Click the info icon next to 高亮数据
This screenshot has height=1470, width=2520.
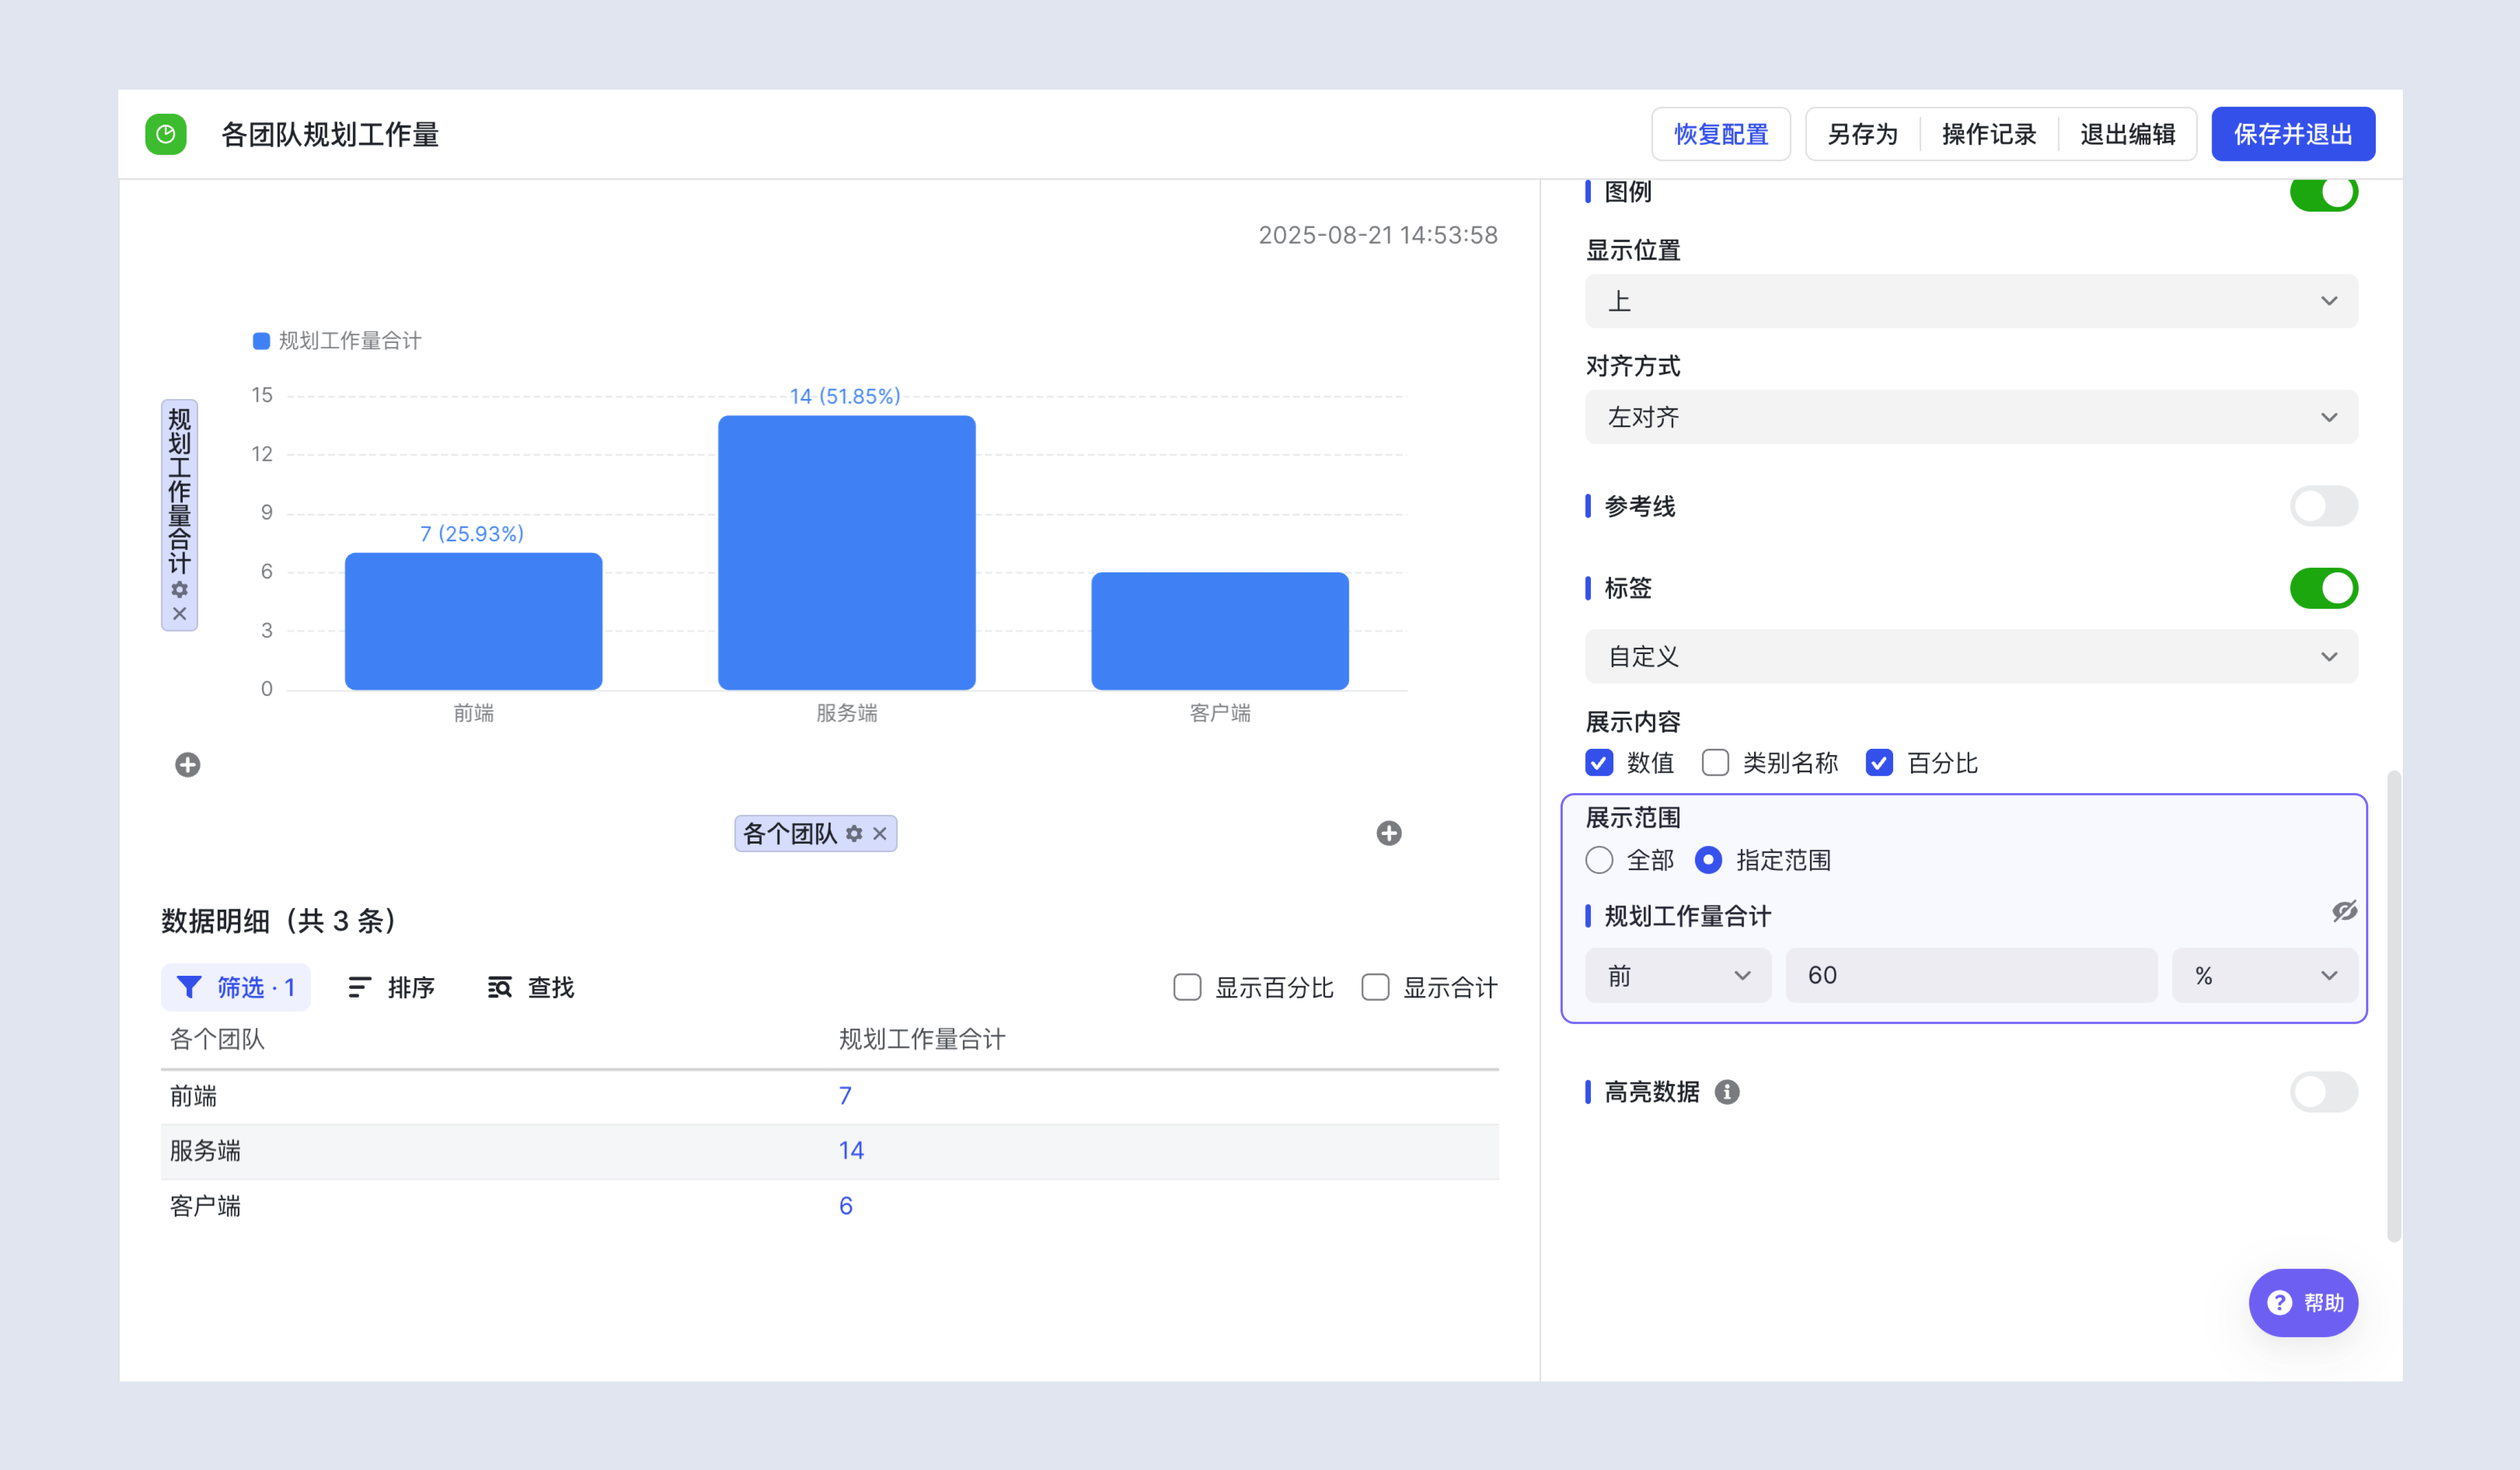click(x=1727, y=1092)
